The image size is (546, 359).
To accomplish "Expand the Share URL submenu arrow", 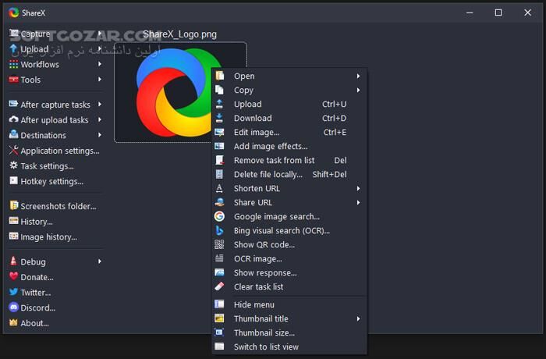I will (x=358, y=203).
